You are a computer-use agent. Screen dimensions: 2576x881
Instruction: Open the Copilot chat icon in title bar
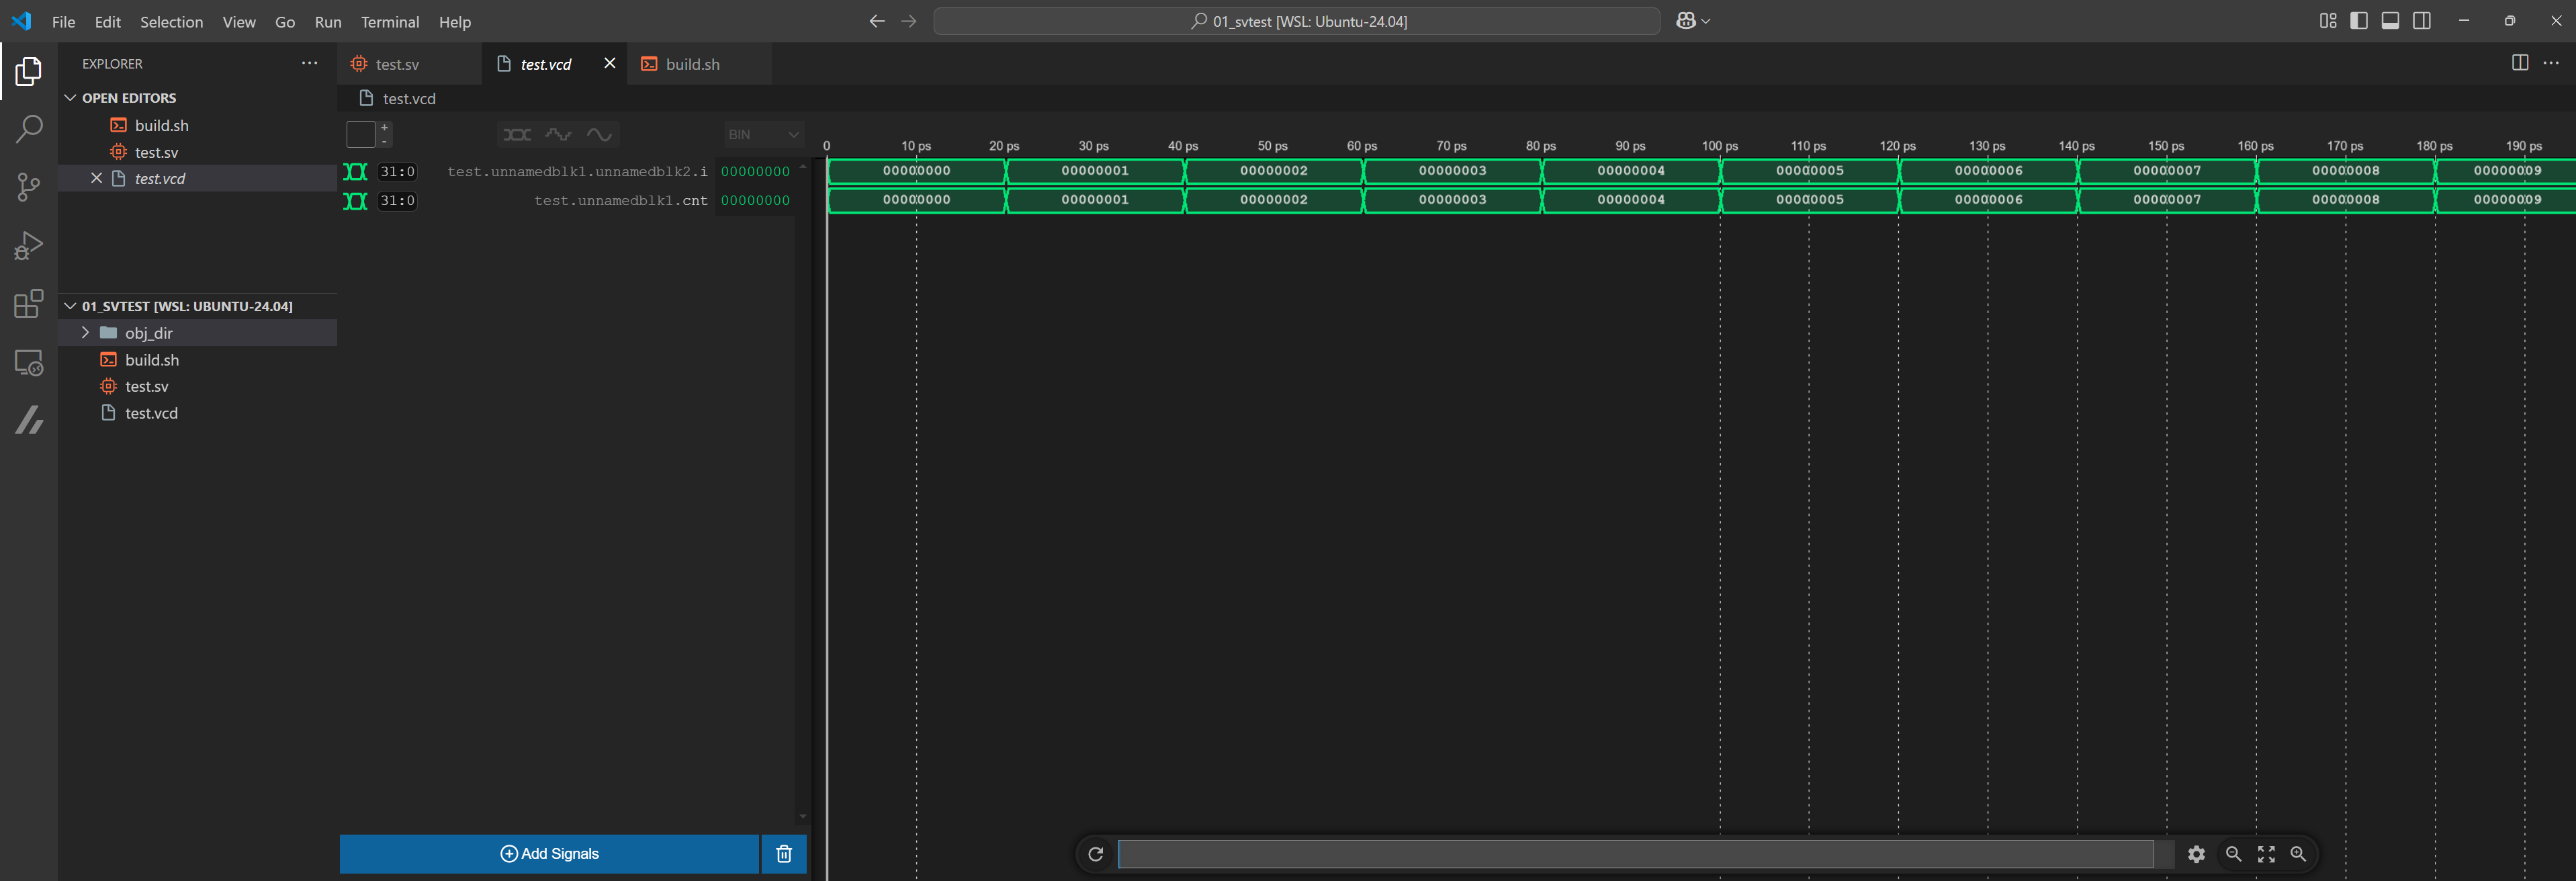[x=1685, y=21]
